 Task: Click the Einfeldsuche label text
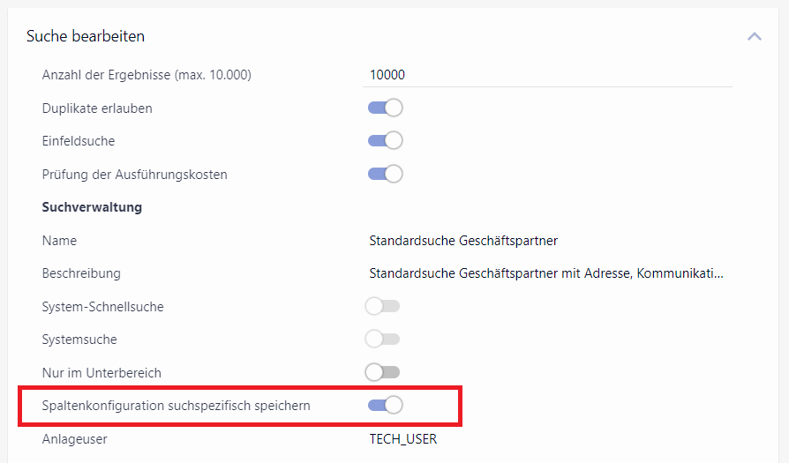point(79,141)
